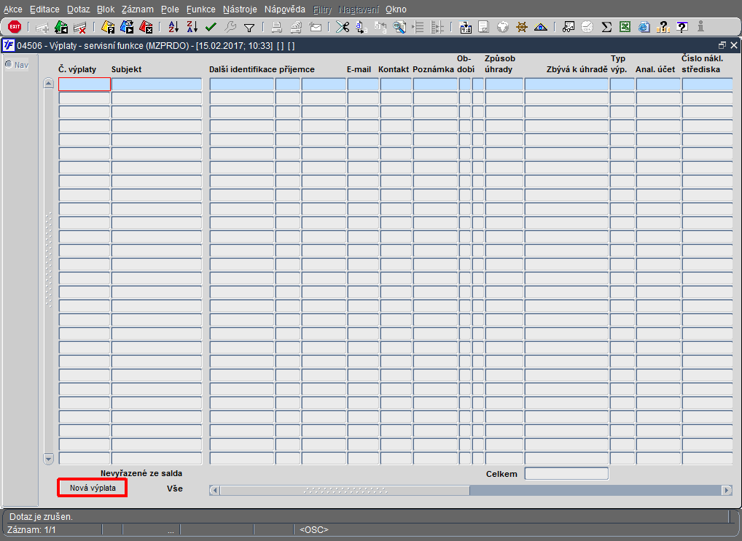
Task: Click the Nevyřazené ze salda label
Action: [x=141, y=473]
